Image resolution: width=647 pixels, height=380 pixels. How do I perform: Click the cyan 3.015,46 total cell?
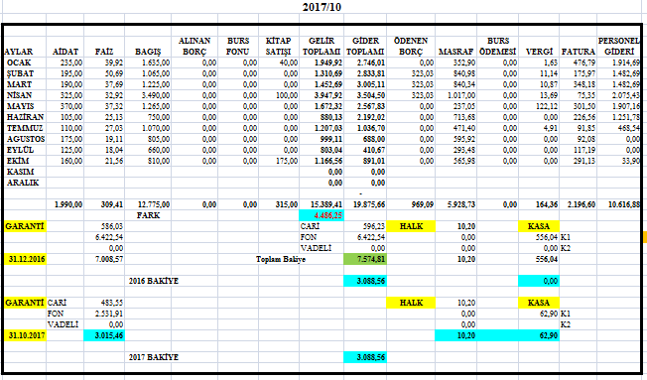(104, 335)
